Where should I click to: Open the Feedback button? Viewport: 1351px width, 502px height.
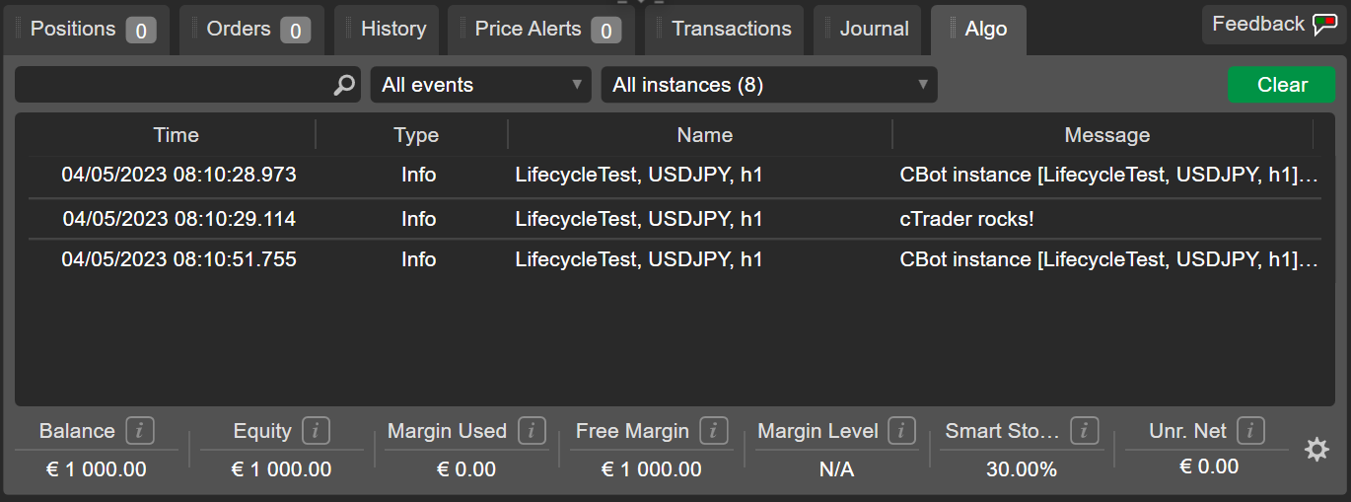pos(1273,25)
